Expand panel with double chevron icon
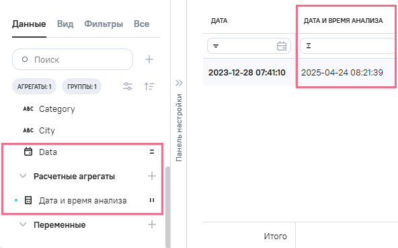This screenshot has height=248, width=398. [179, 83]
